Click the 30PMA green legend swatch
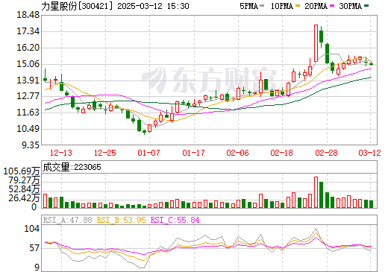 pyautogui.click(x=366, y=6)
